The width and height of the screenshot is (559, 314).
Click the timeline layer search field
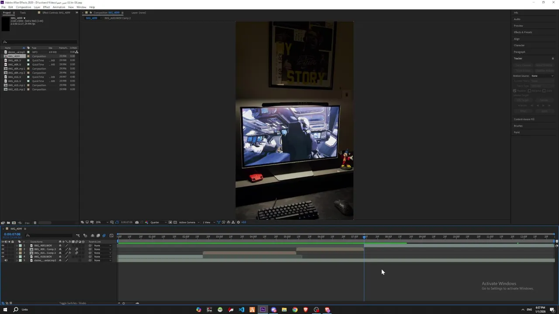click(x=49, y=235)
